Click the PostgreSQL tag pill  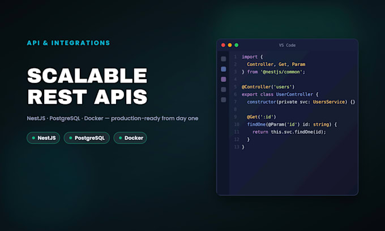(87, 138)
